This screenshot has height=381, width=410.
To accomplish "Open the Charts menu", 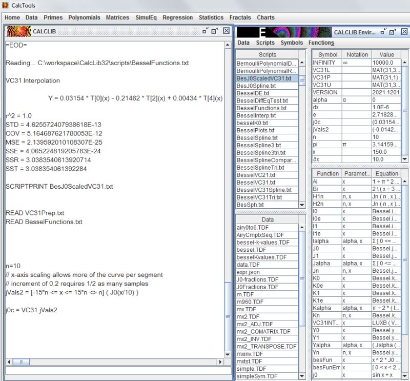I will [x=265, y=17].
